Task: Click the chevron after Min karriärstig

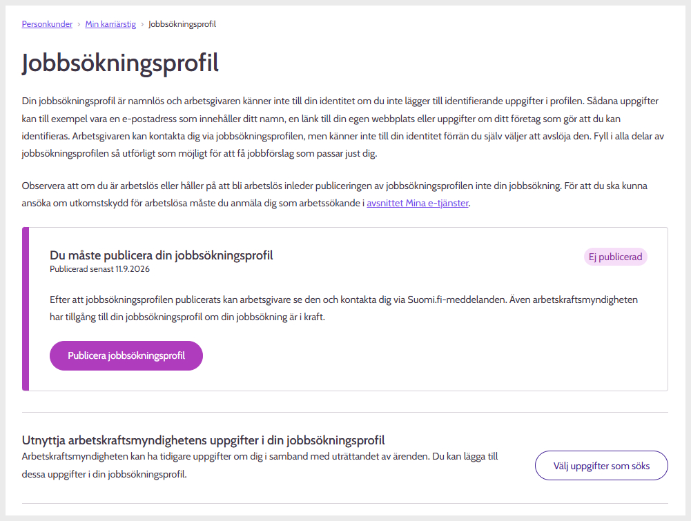Action: pos(142,24)
